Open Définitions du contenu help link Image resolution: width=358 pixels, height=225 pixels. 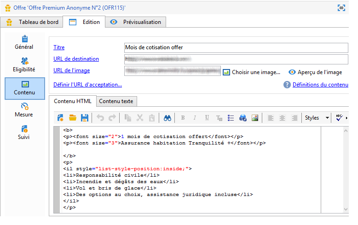point(320,85)
